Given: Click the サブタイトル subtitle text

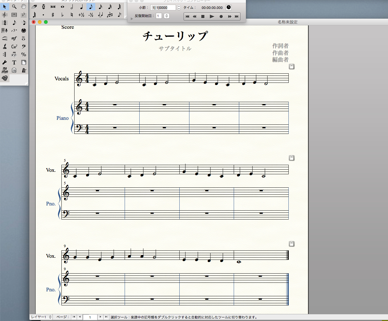Looking at the screenshot, I should [x=175, y=49].
